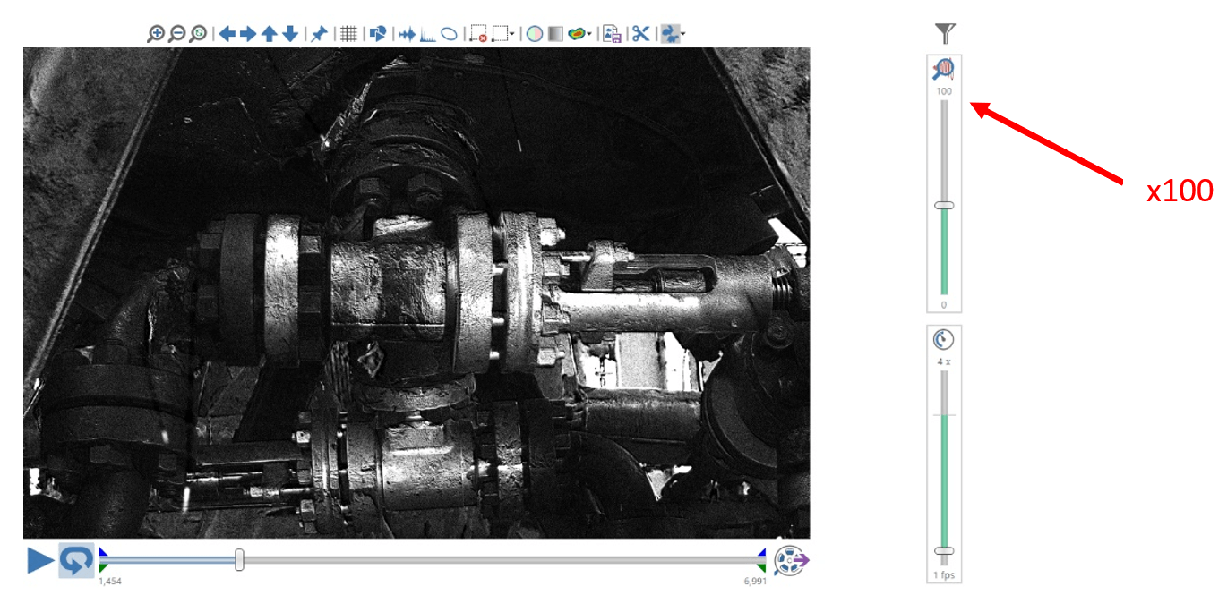Select the ellipse region tool
Viewport: 1227px width, 595px height.
coord(450,34)
